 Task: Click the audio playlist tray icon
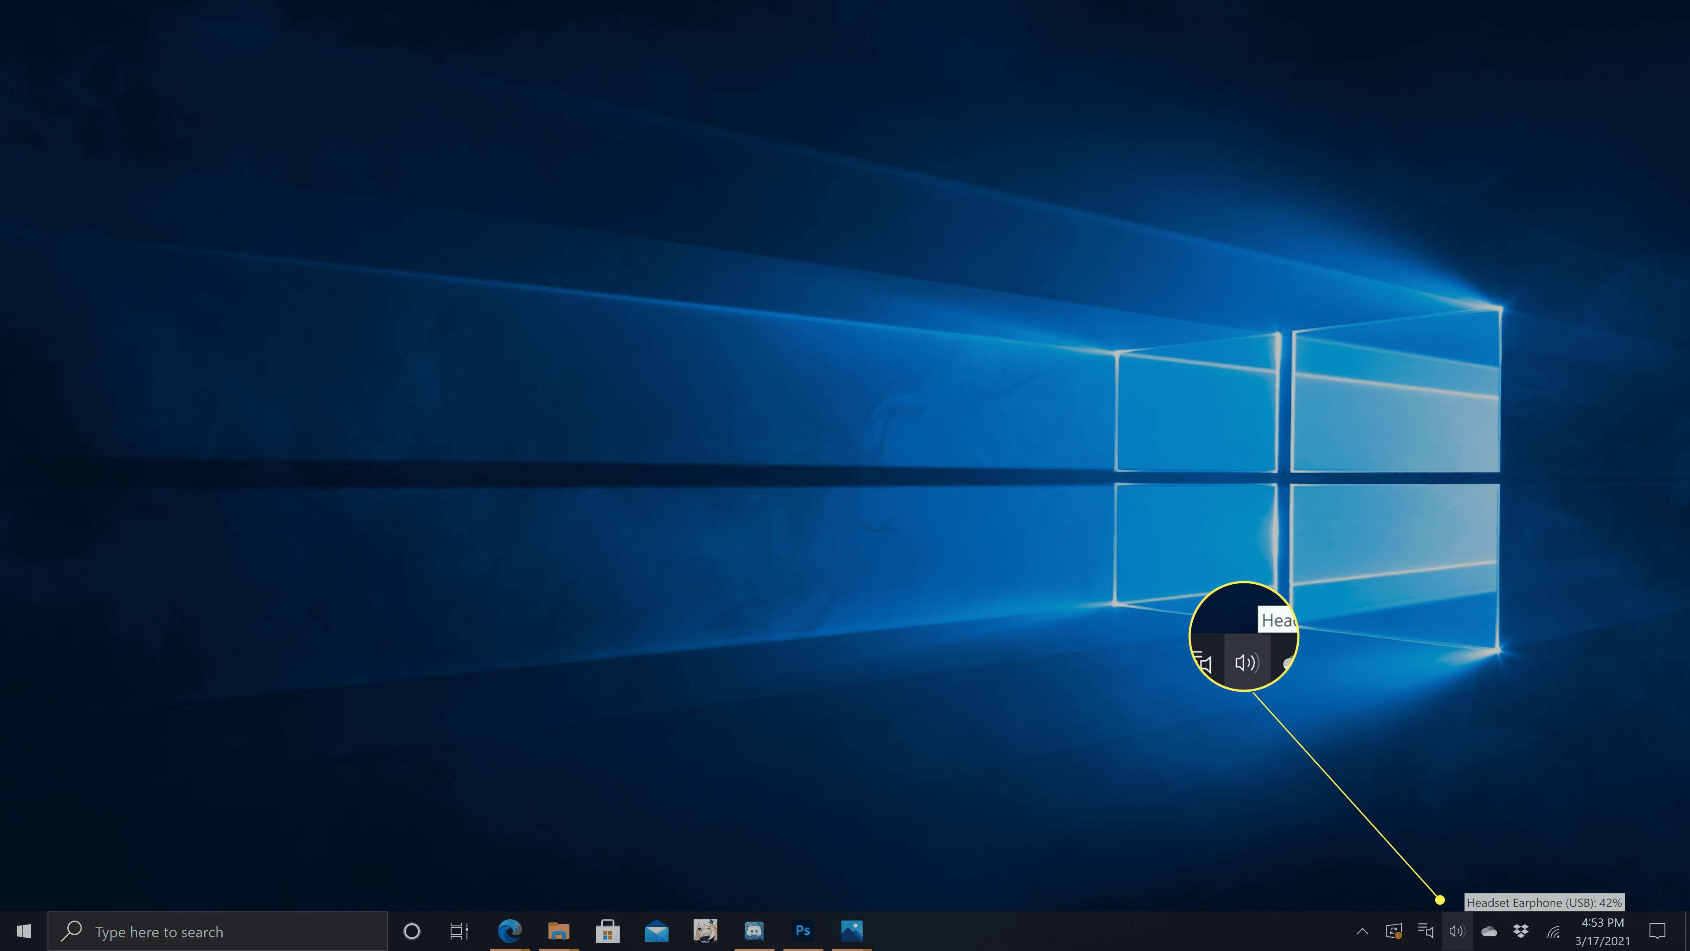click(x=1425, y=931)
